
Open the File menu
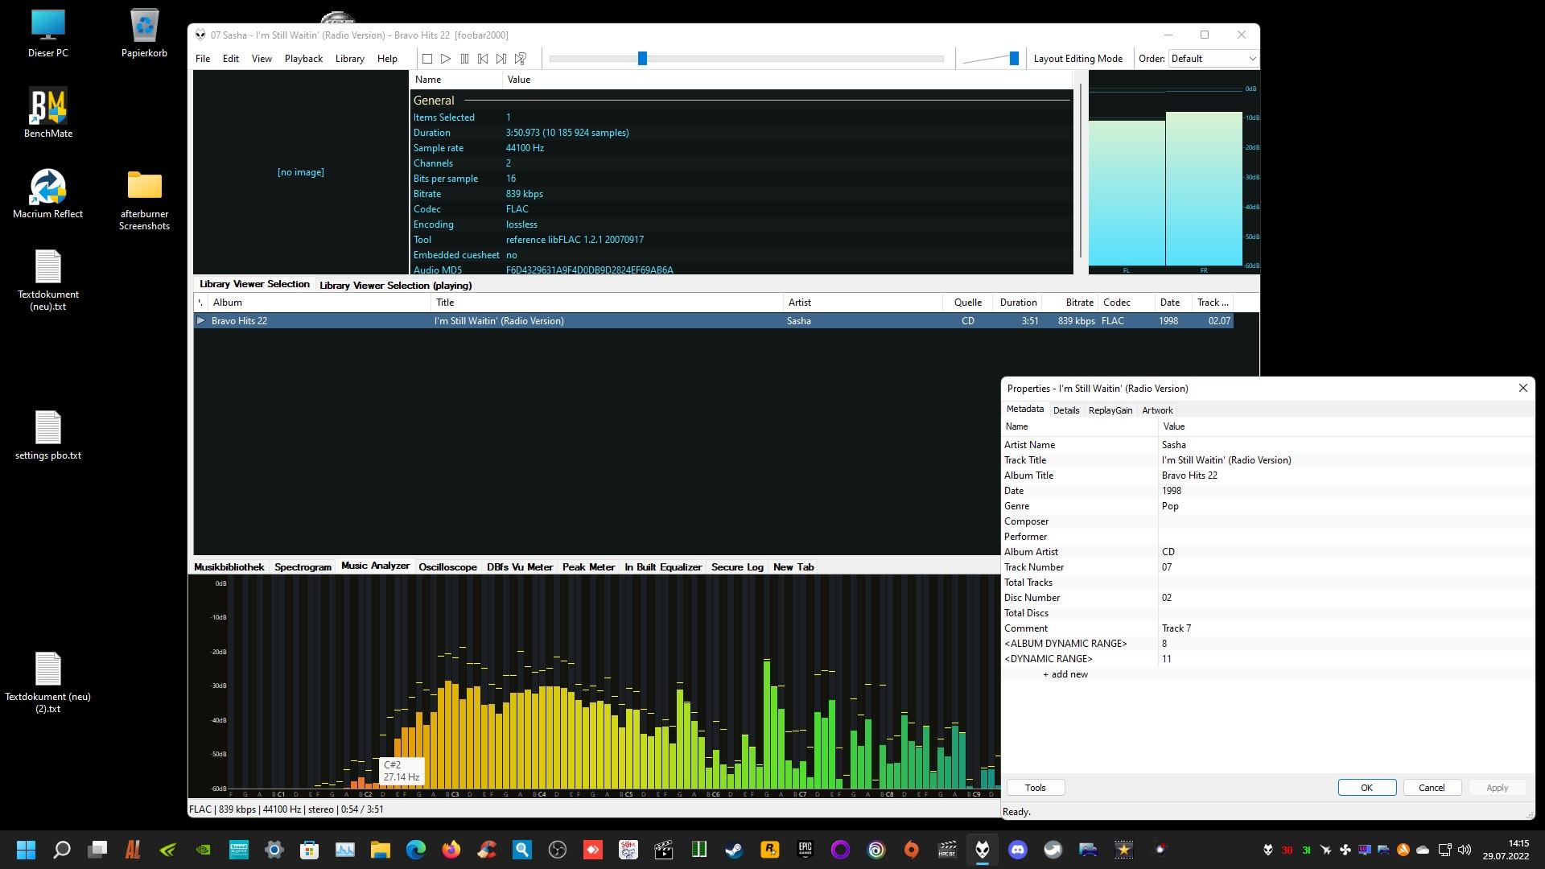pyautogui.click(x=203, y=59)
